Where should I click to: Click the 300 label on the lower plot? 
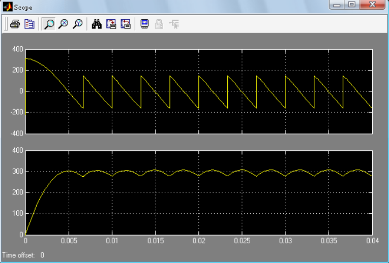(18, 172)
